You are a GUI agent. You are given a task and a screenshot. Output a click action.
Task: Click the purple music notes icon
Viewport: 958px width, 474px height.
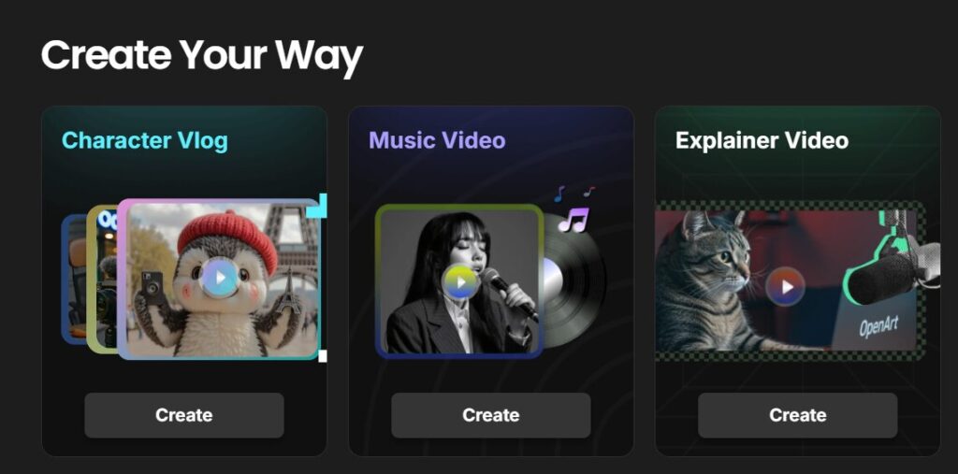(573, 220)
